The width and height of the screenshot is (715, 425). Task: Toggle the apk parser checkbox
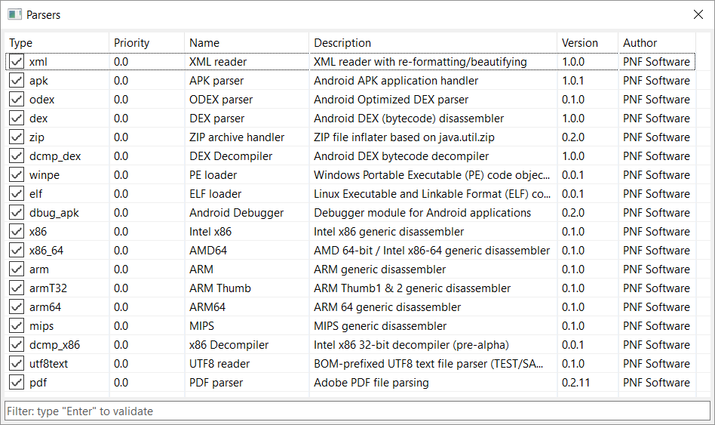pyautogui.click(x=17, y=81)
